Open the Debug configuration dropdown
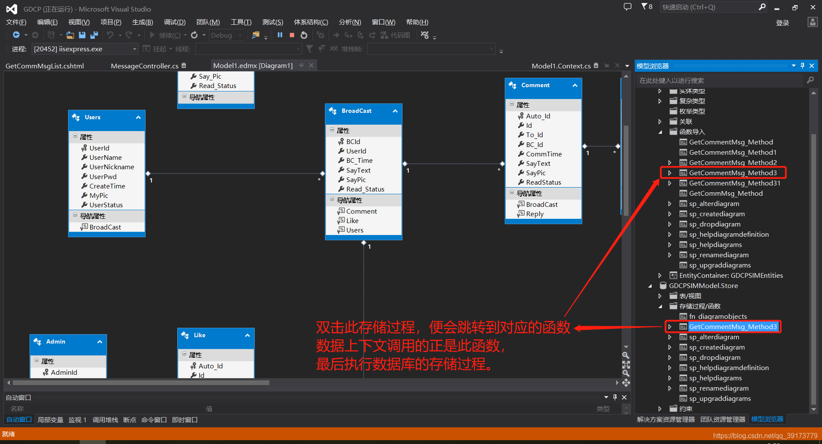 pyautogui.click(x=240, y=35)
